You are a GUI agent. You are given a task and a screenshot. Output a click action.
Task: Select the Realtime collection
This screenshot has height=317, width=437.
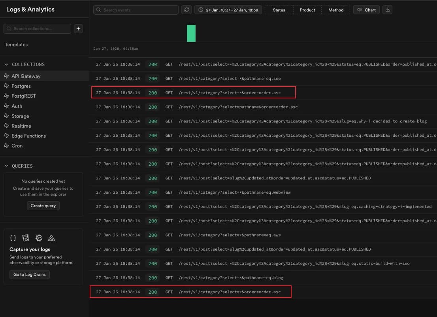click(21, 126)
